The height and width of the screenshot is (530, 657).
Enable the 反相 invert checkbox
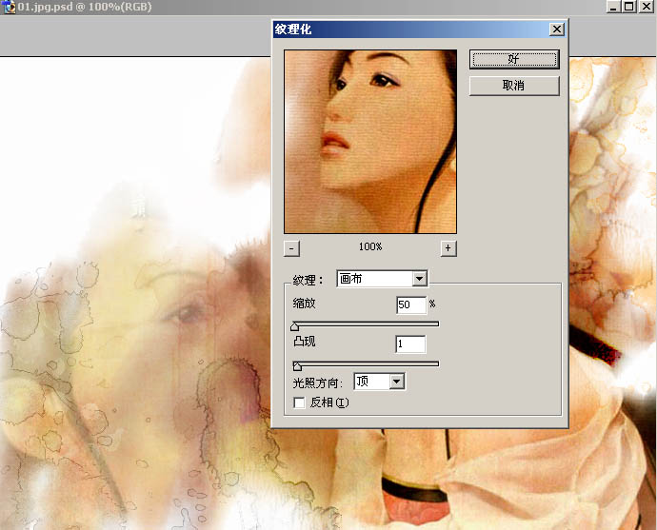299,402
